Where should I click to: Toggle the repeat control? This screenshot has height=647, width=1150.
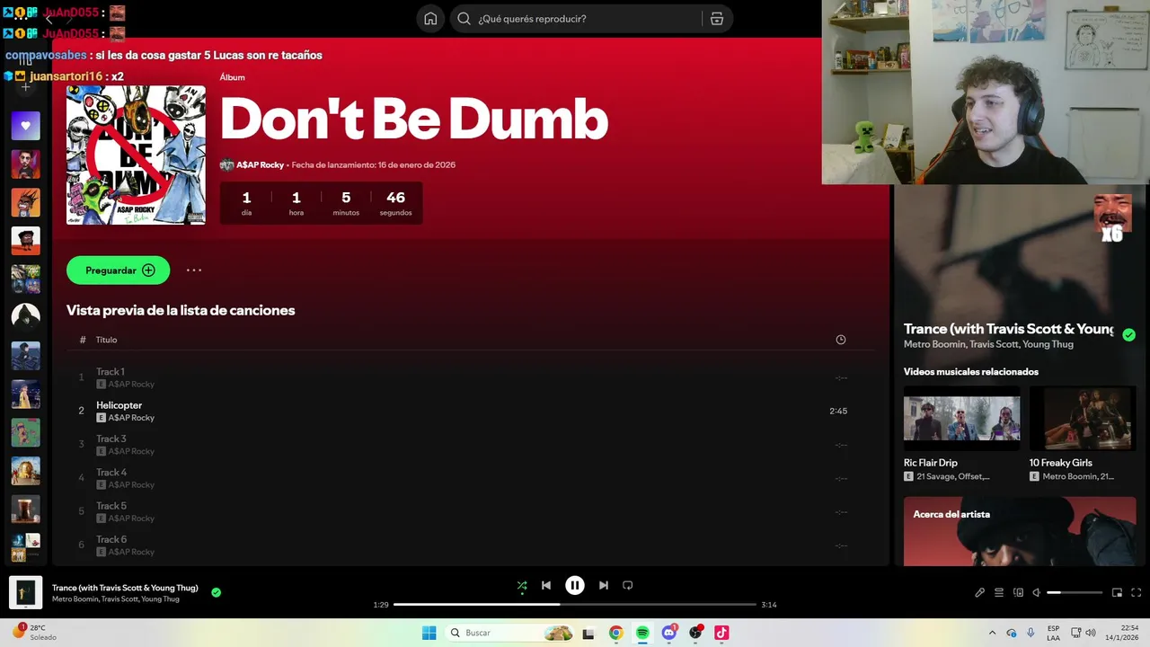(x=628, y=585)
